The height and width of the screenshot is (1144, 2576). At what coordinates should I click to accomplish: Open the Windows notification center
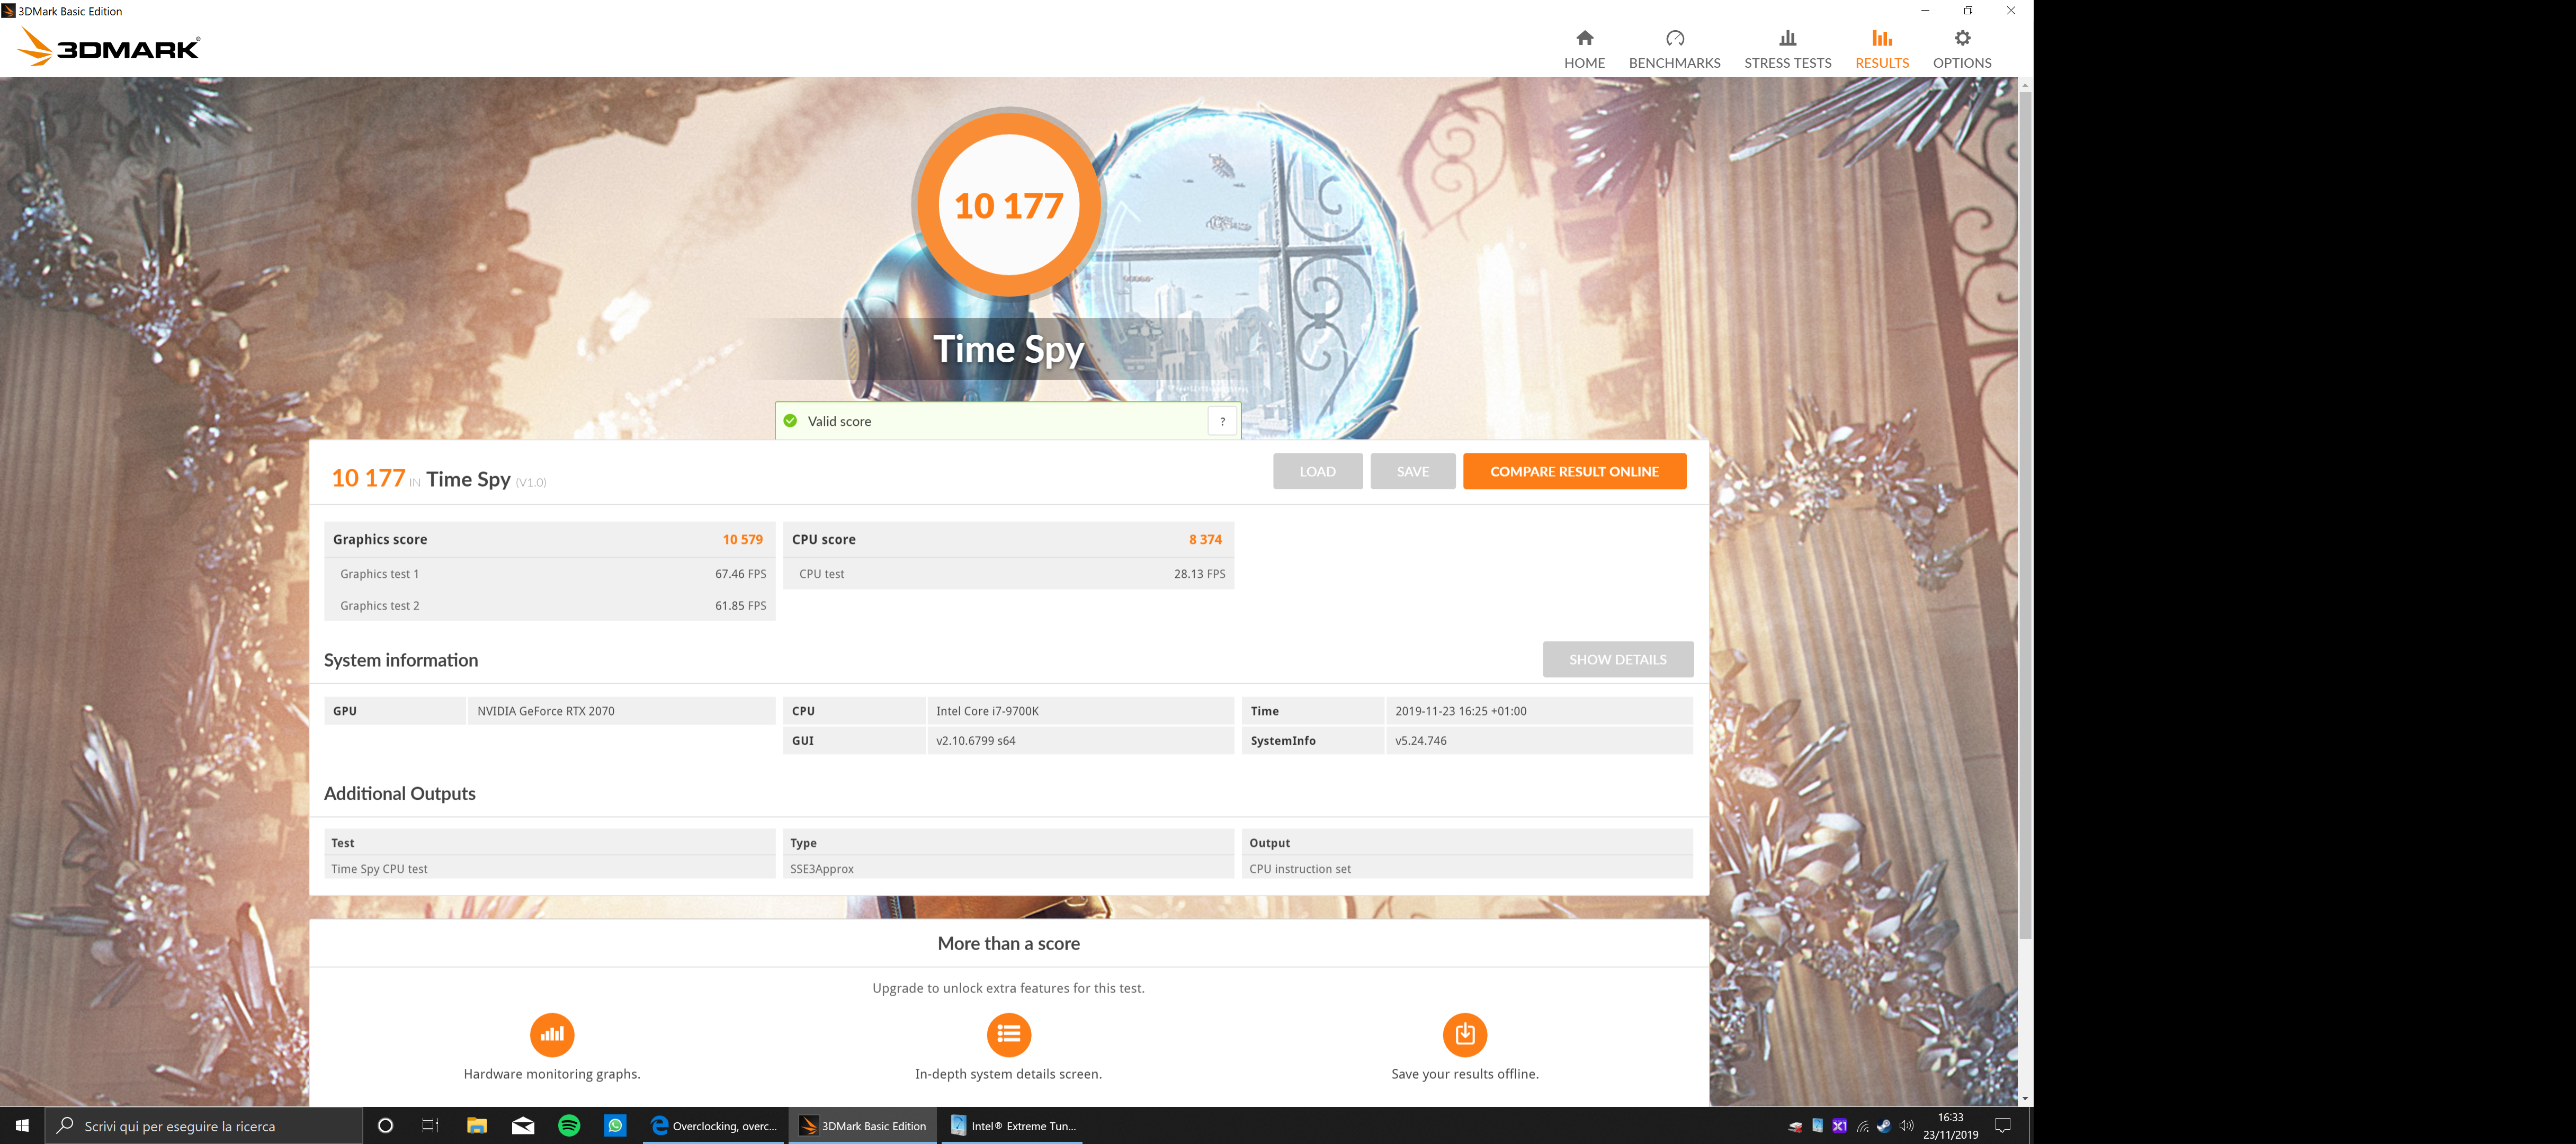(x=2002, y=1125)
